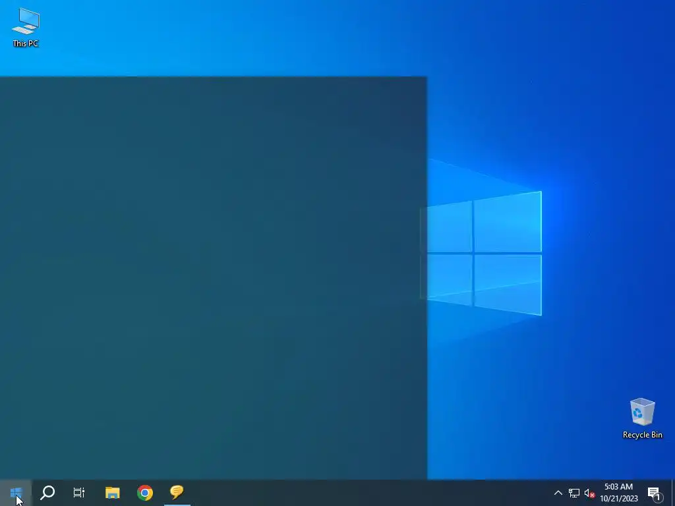Viewport: 675px width, 506px height.
Task: Show hidden system tray icons
Action: click(x=558, y=493)
